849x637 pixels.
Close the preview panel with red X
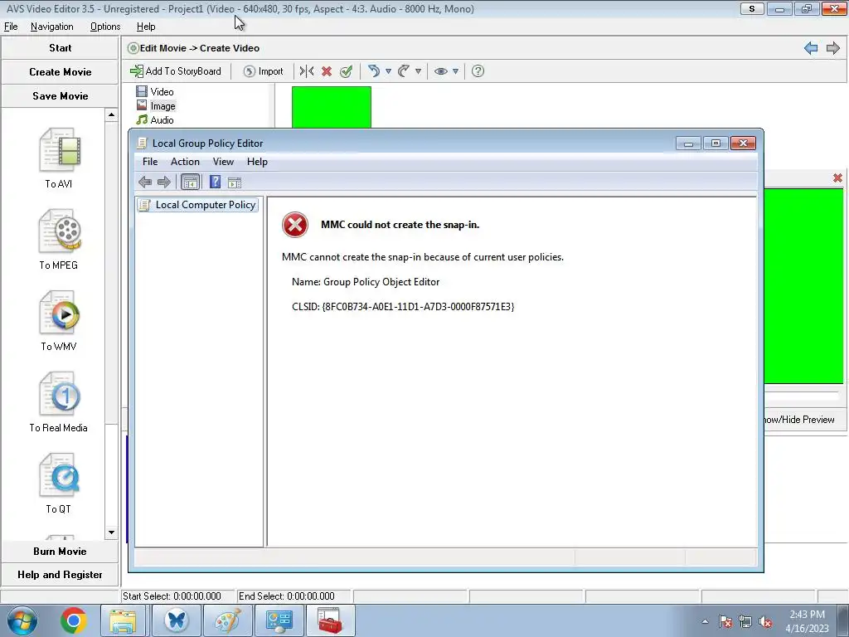837,177
